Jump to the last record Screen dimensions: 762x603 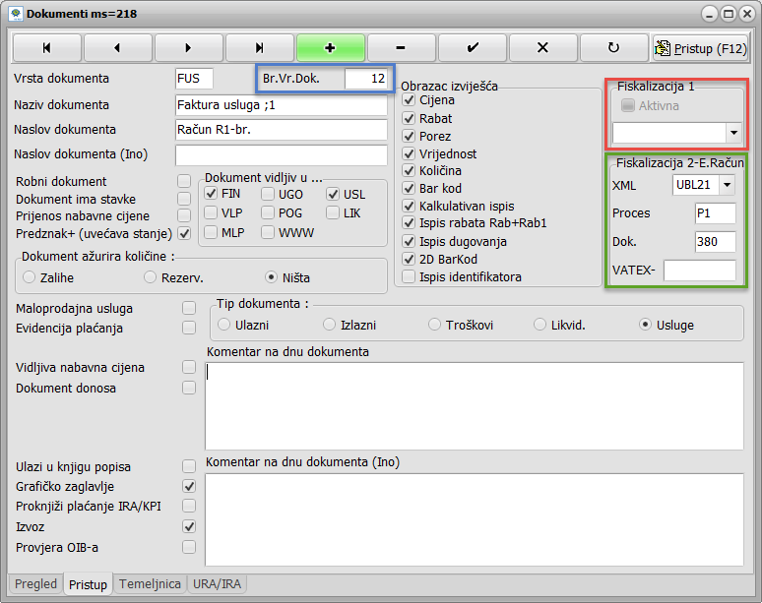(259, 47)
